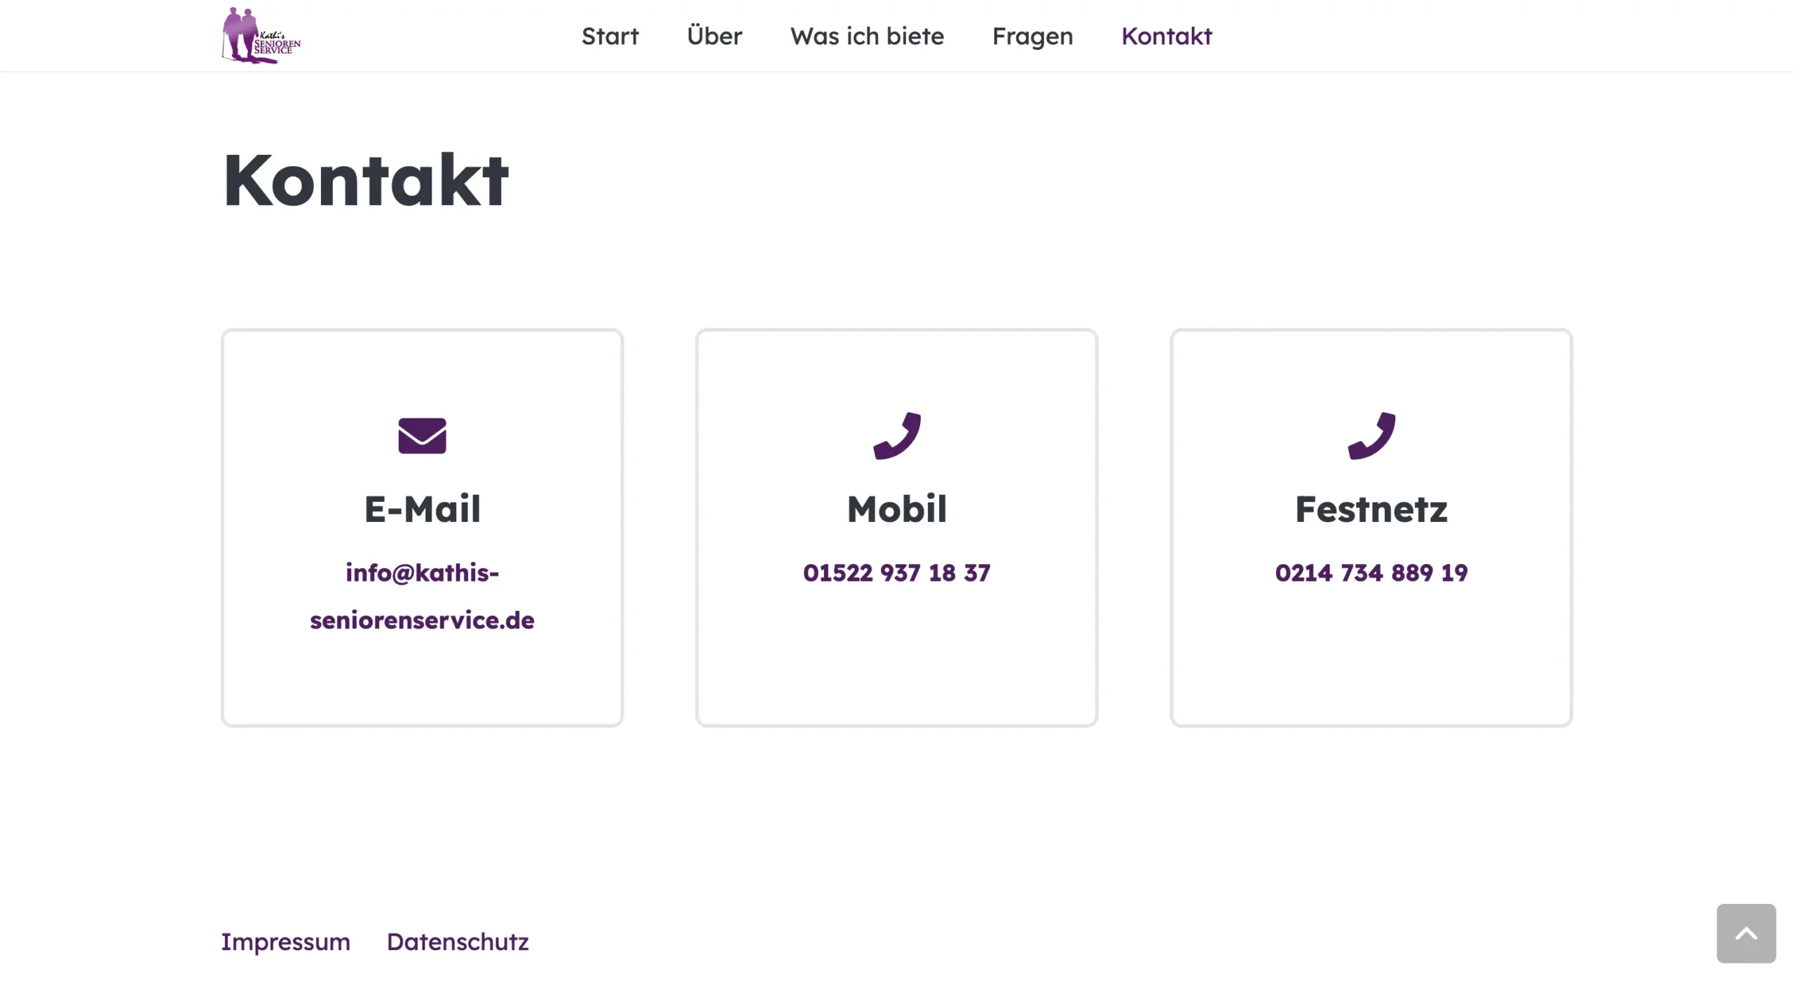Screen dimensions: 1794x981
Task: Open the Impressum footer link
Action: [x=285, y=942]
